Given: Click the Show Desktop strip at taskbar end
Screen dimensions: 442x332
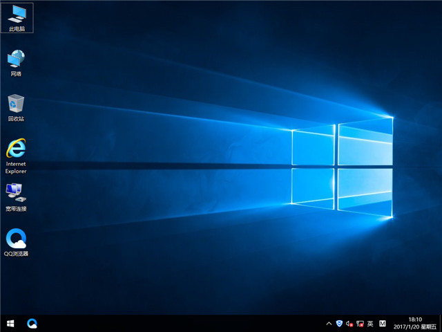Looking at the screenshot, I should click(x=441, y=324).
